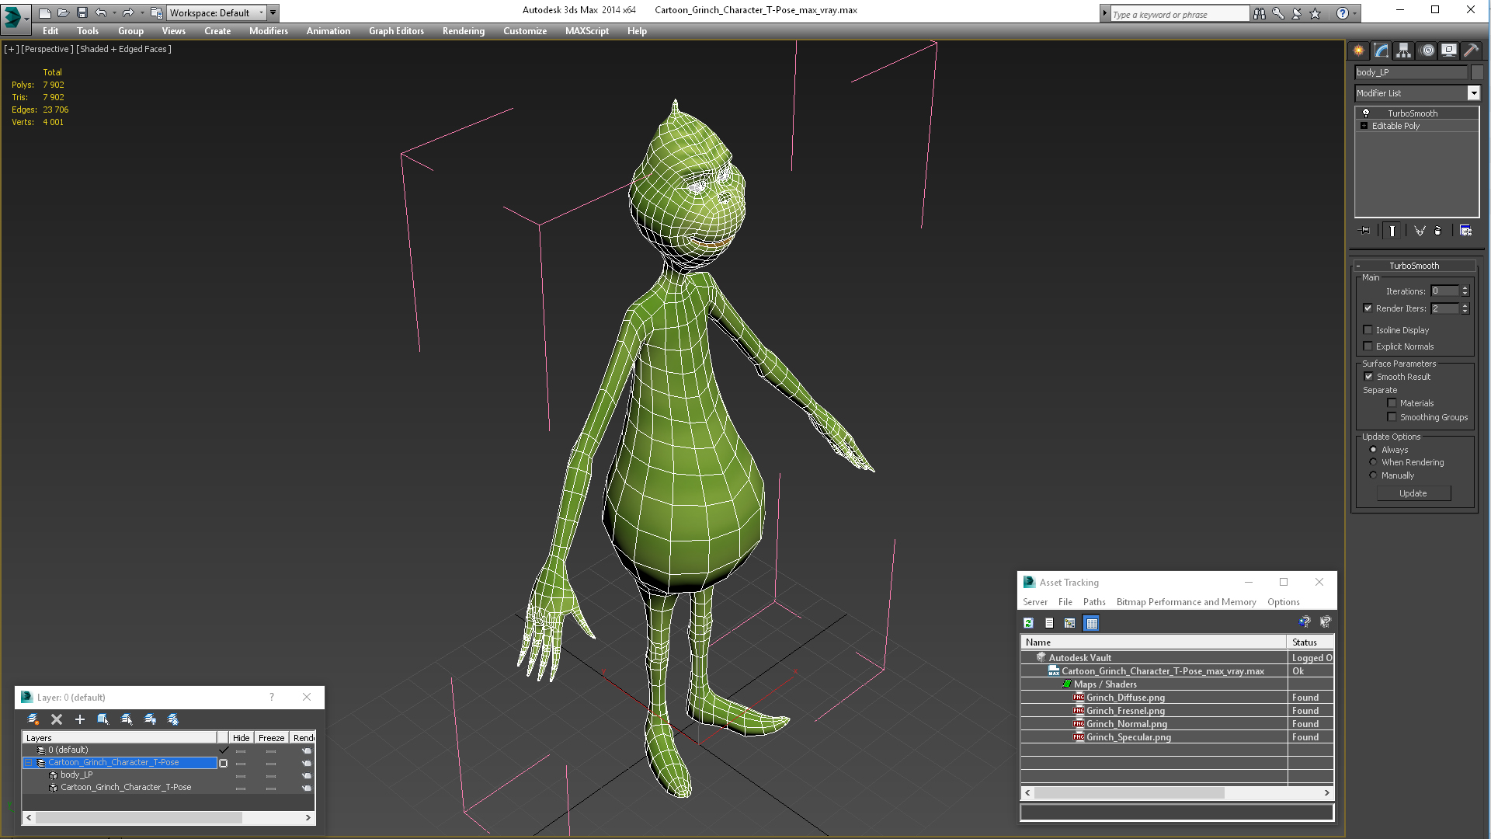This screenshot has width=1491, height=839.
Task: Click the project folder icon beside the Workspace selector
Action: 157,12
